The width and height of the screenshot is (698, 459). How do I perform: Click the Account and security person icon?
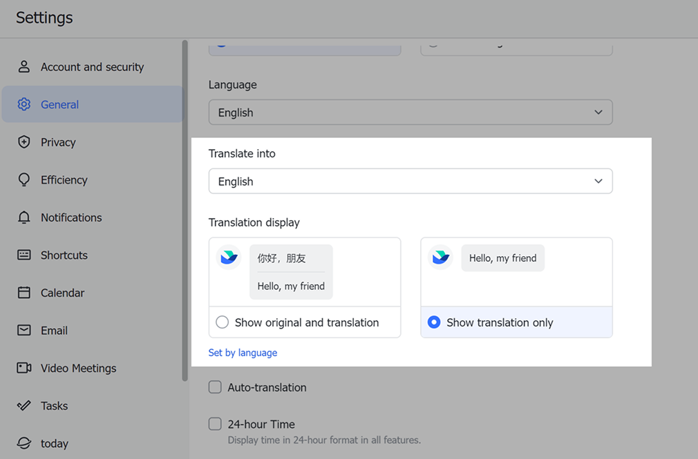[24, 67]
